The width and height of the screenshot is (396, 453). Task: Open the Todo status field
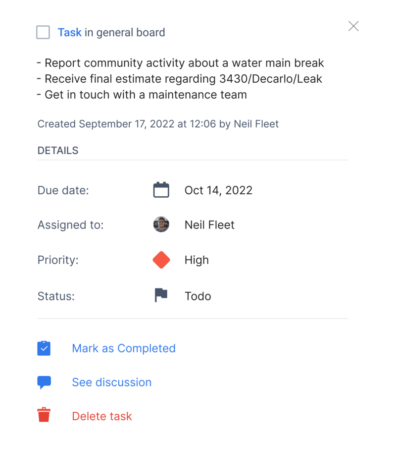point(198,295)
